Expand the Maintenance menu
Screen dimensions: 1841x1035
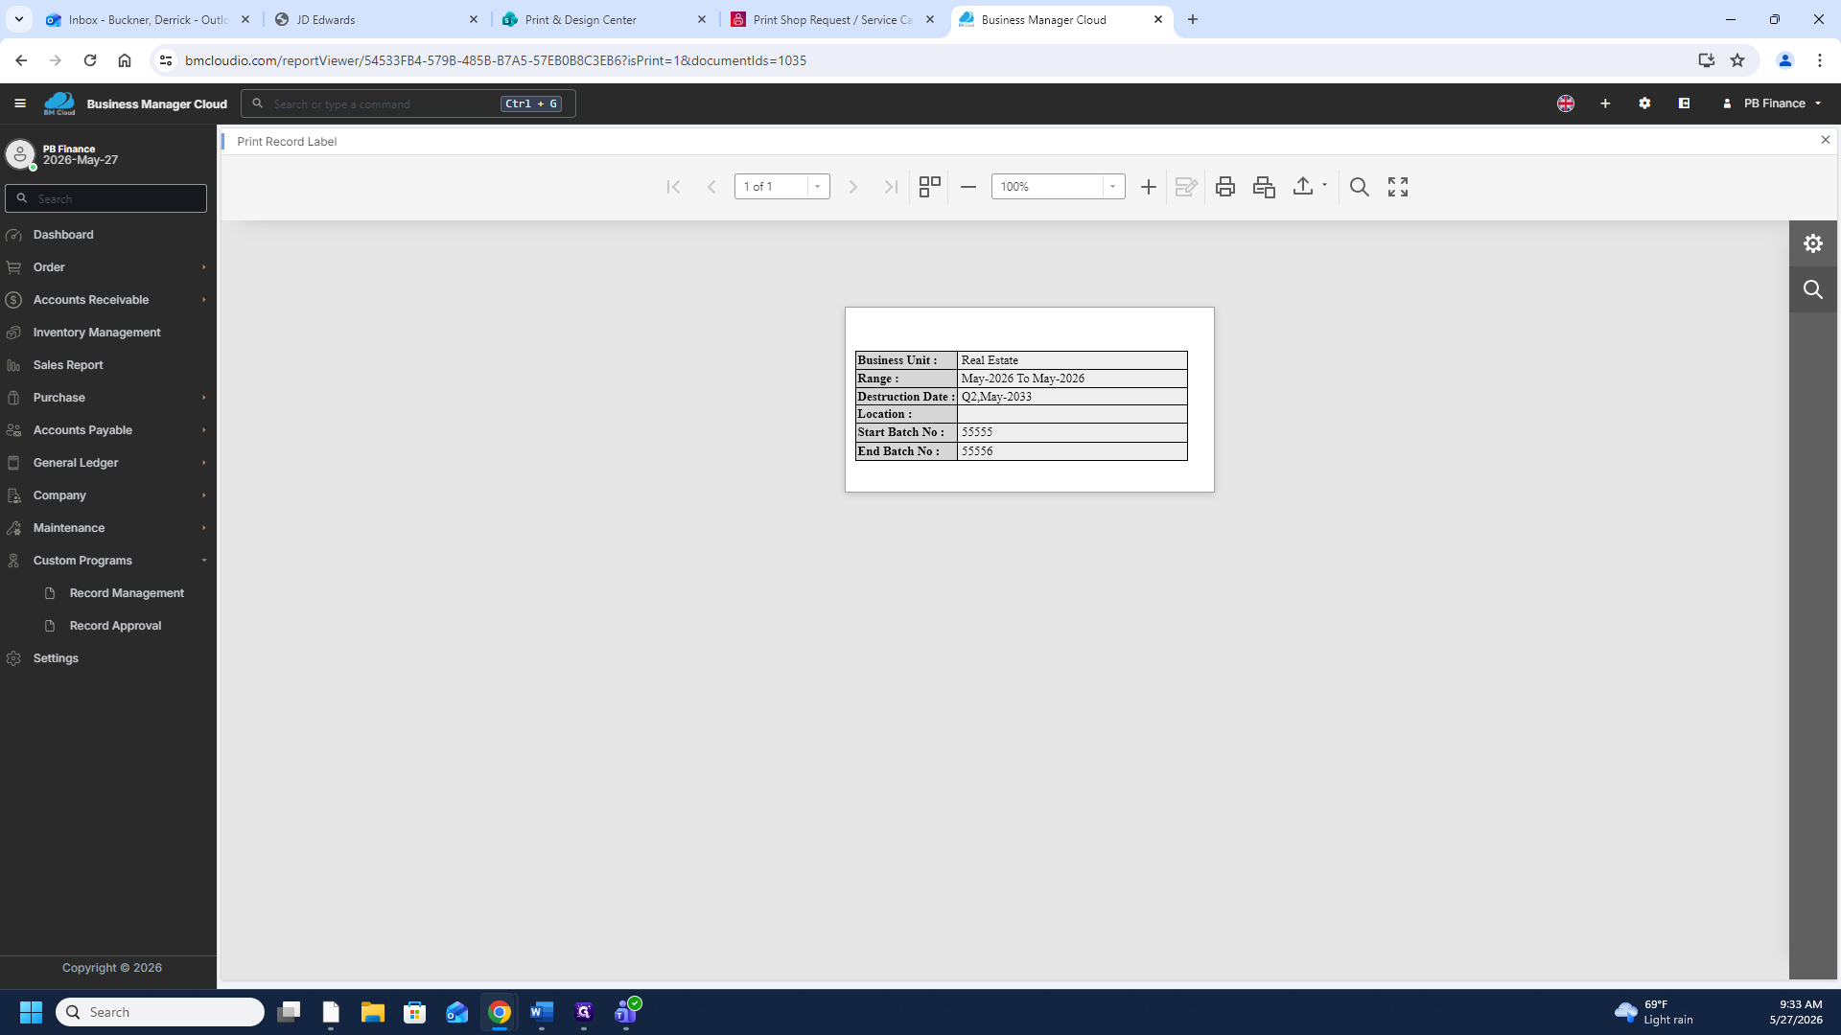click(x=107, y=528)
